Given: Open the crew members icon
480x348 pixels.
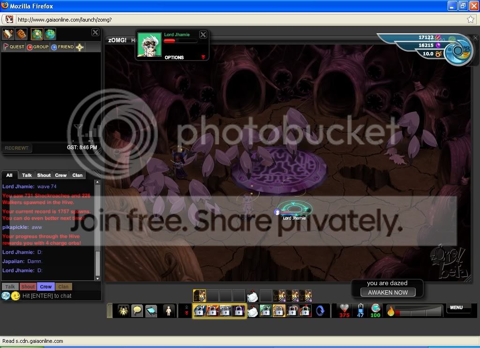Looking at the screenshot, I should pyautogui.click(x=123, y=311).
